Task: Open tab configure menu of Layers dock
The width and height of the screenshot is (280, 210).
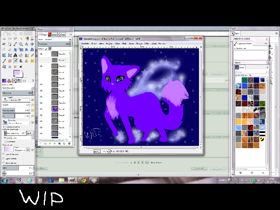Action: pyautogui.click(x=71, y=34)
